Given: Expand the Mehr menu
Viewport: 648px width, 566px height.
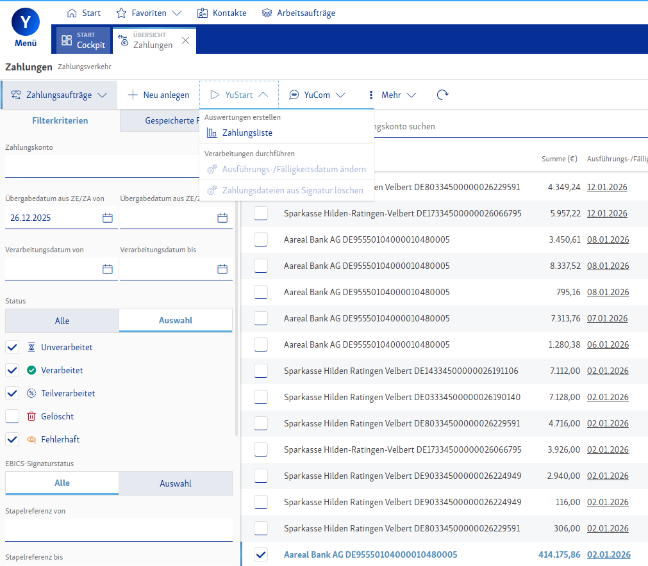Looking at the screenshot, I should (391, 95).
